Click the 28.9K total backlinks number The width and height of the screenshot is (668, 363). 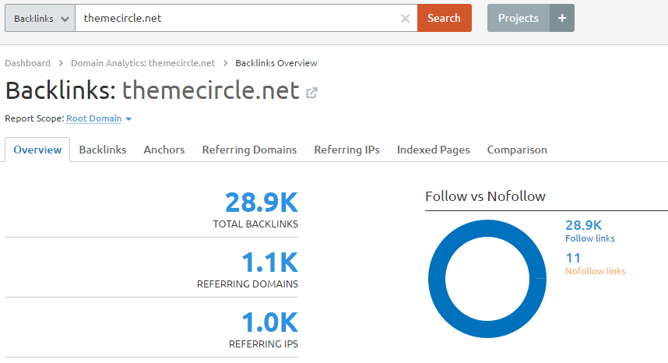(262, 203)
